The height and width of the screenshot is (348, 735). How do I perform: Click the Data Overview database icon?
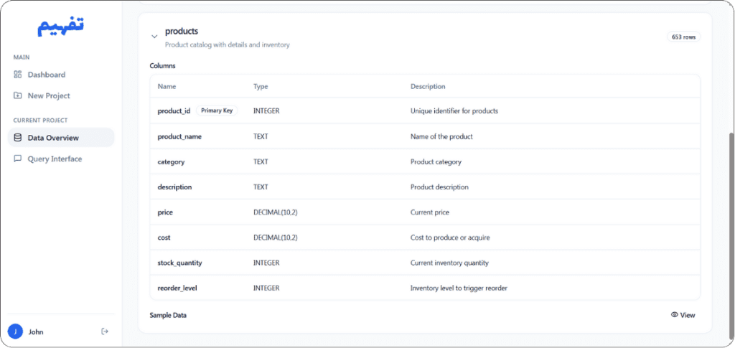click(x=18, y=138)
